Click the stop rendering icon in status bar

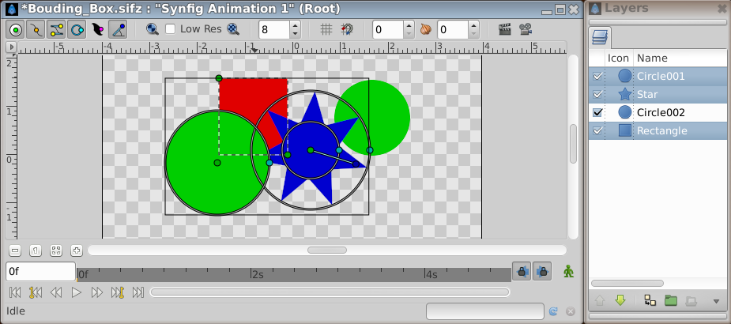570,311
